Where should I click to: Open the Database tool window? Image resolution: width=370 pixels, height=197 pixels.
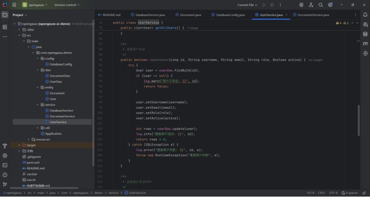365,34
